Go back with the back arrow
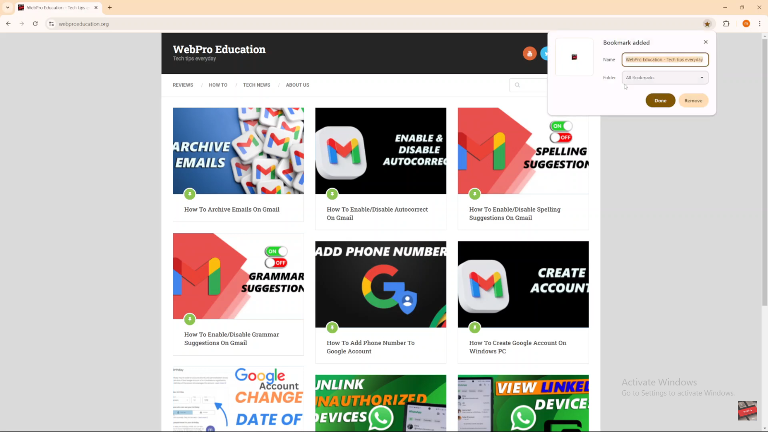The width and height of the screenshot is (768, 432). [x=8, y=24]
